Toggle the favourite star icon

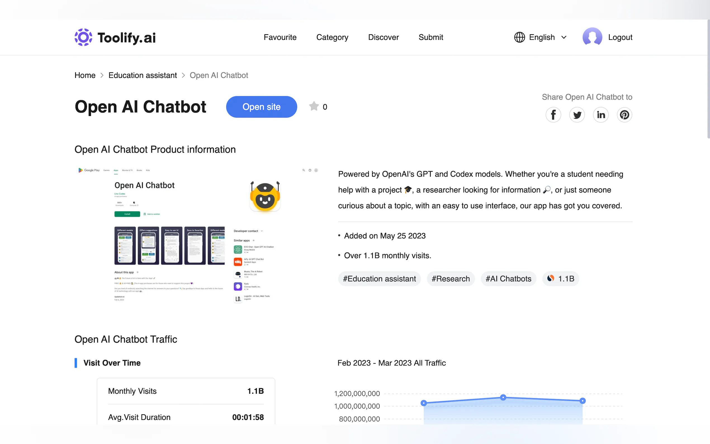coord(314,106)
